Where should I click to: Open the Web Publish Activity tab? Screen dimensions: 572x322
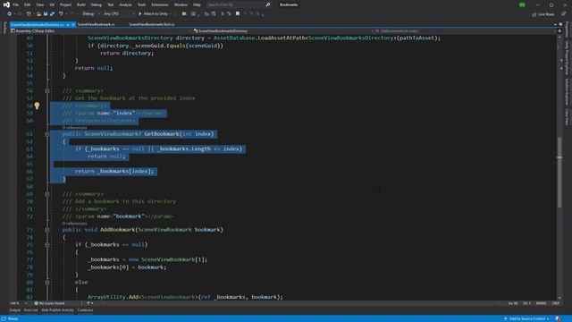tap(57, 310)
